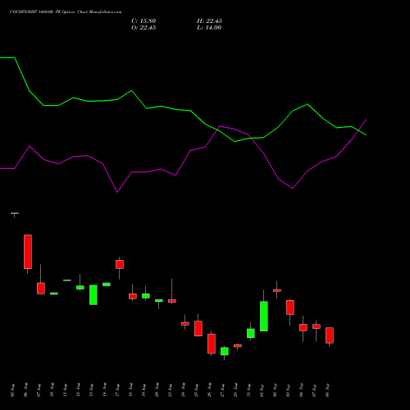Click the COCHINSHIP PE Option Chart title
410x410 pixels.
pyautogui.click(x=66, y=11)
